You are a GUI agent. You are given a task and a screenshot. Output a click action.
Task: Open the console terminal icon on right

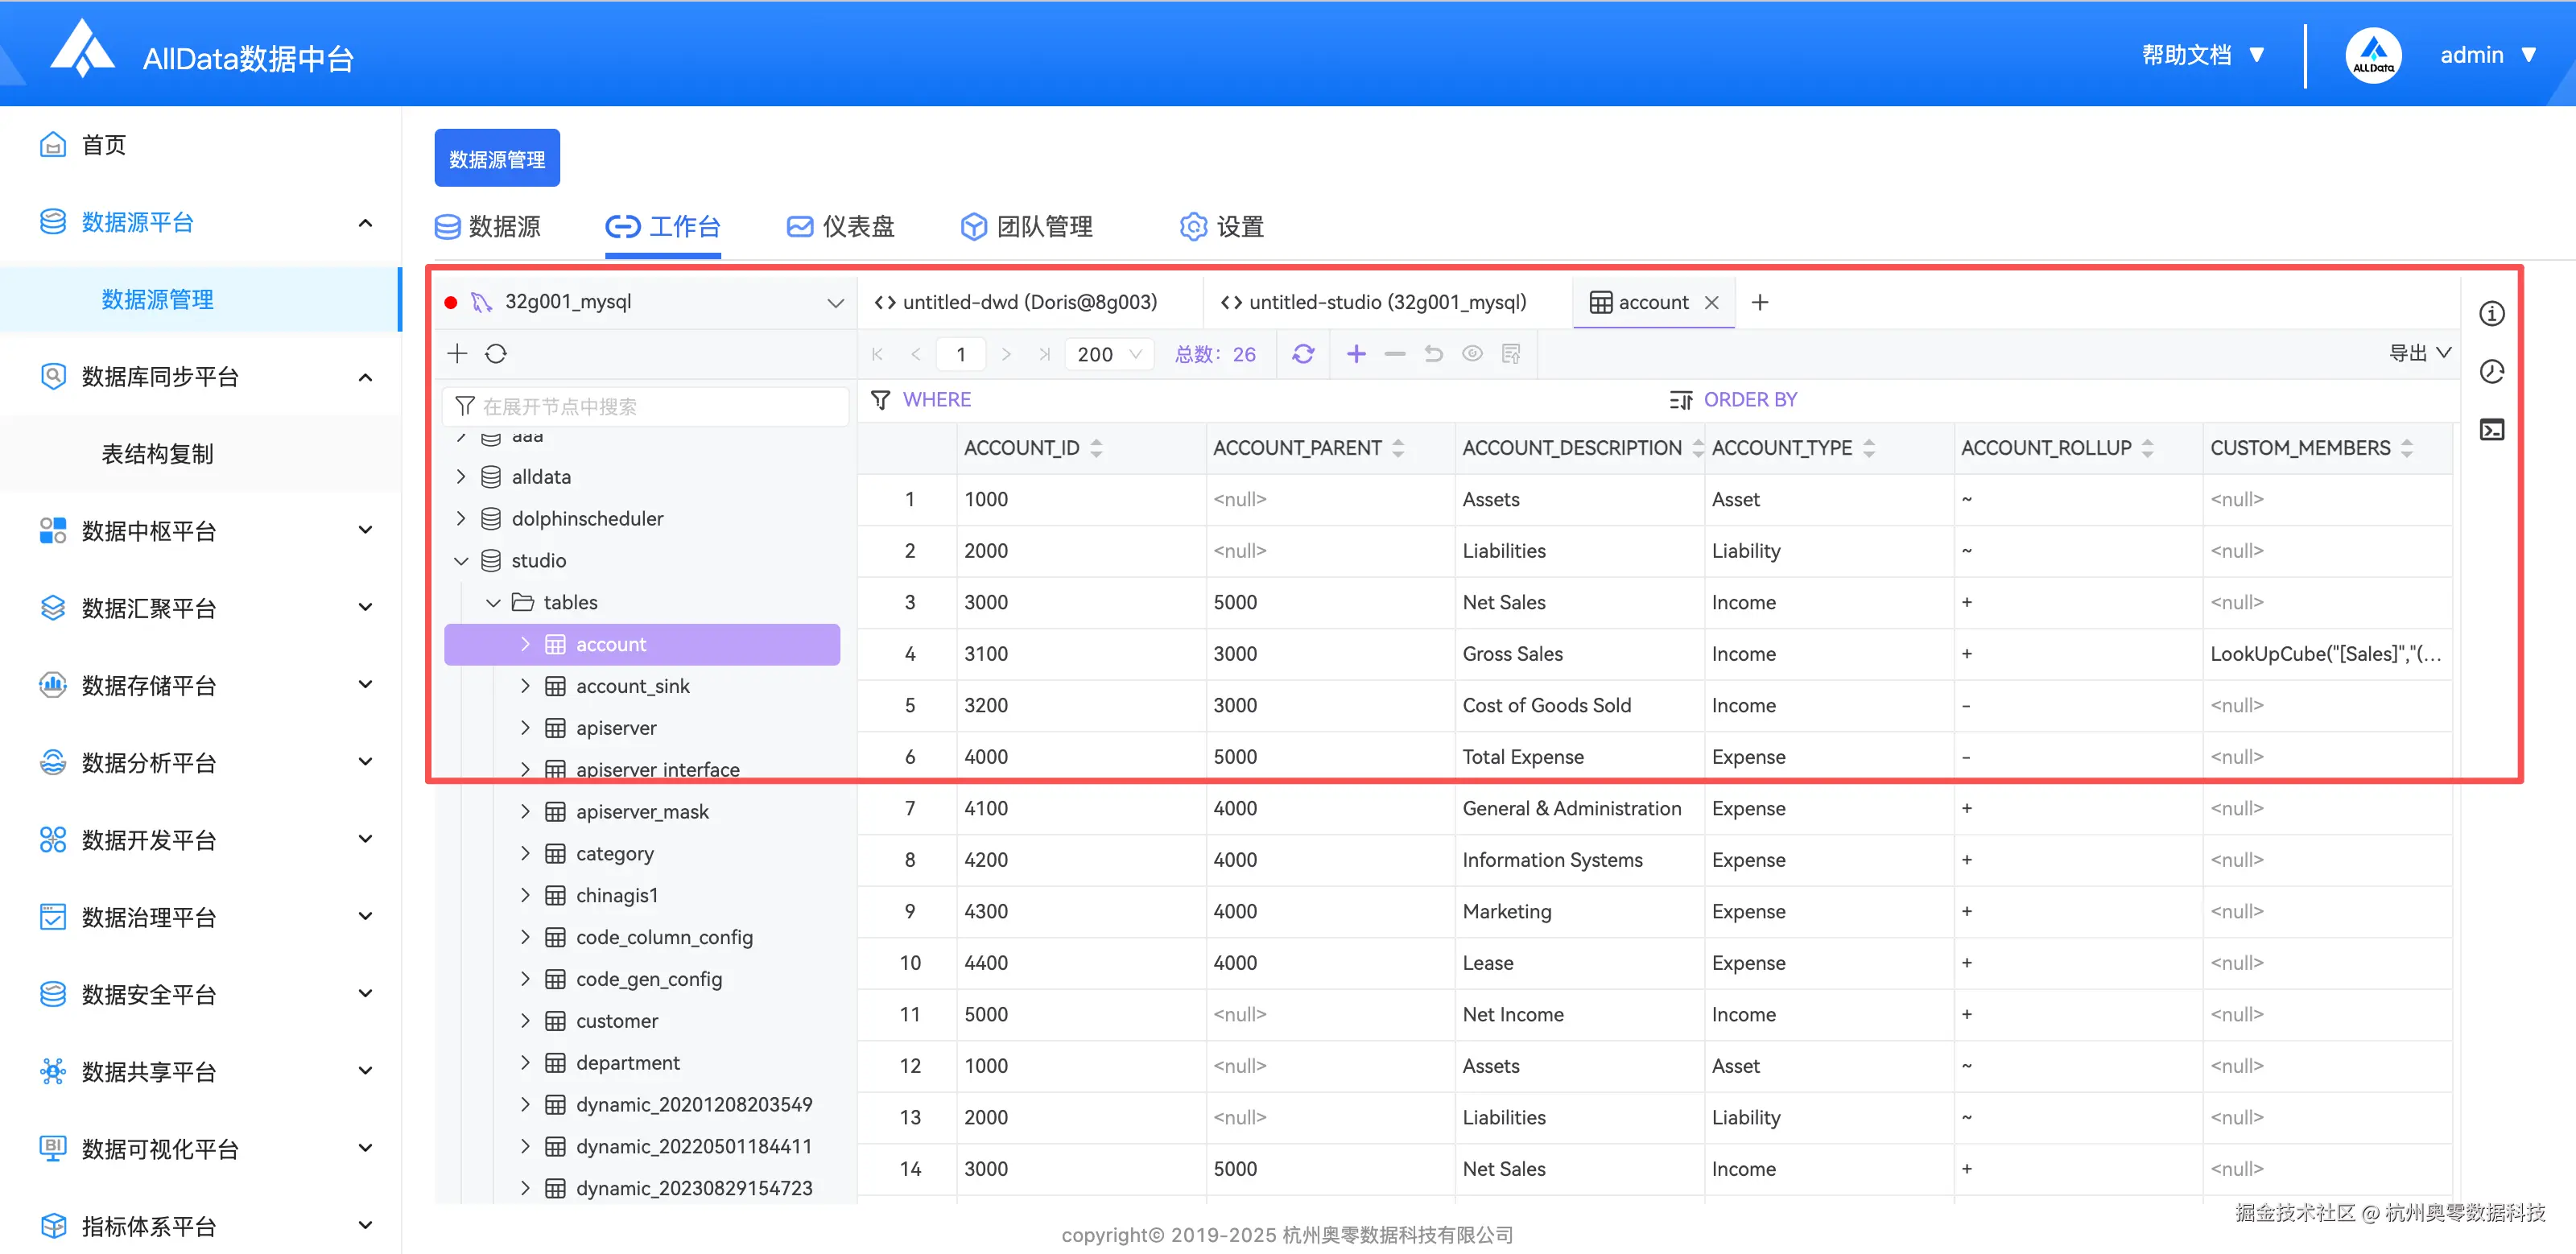(2491, 430)
